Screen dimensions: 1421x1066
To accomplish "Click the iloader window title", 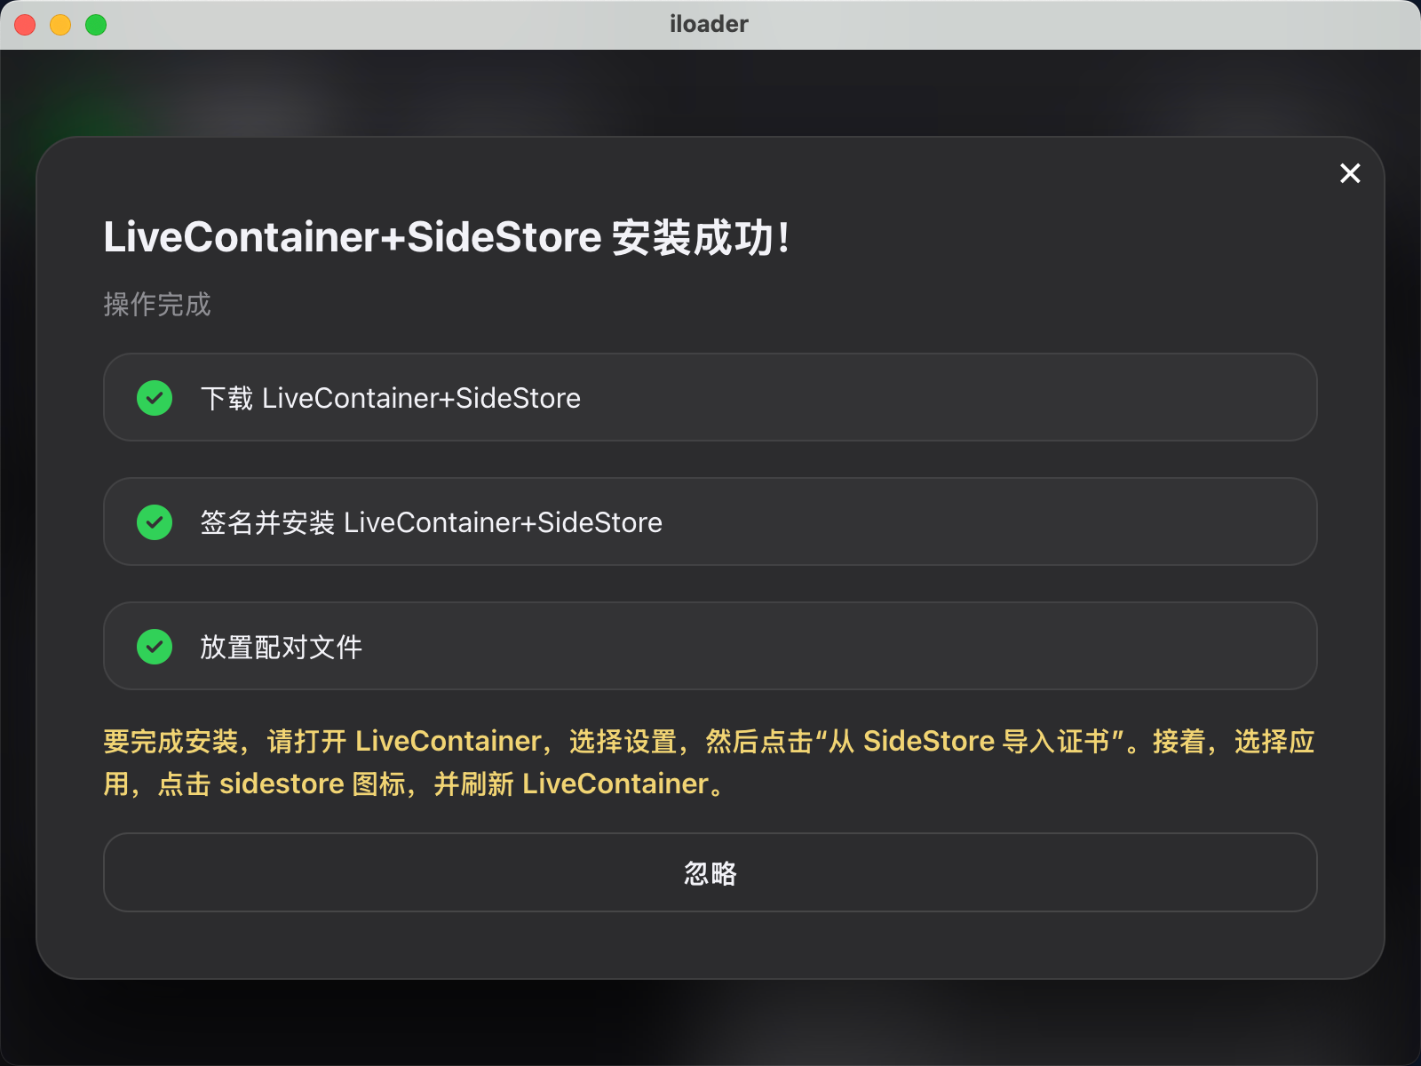I will 709,24.
